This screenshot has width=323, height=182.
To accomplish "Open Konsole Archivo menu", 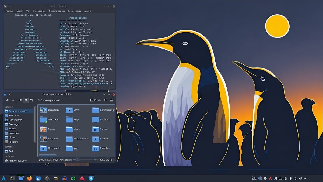I will (x=9, y=11).
